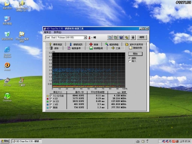The height and width of the screenshot is (144, 192).
Task: Click the 開始 start test button
Action: (135, 54)
